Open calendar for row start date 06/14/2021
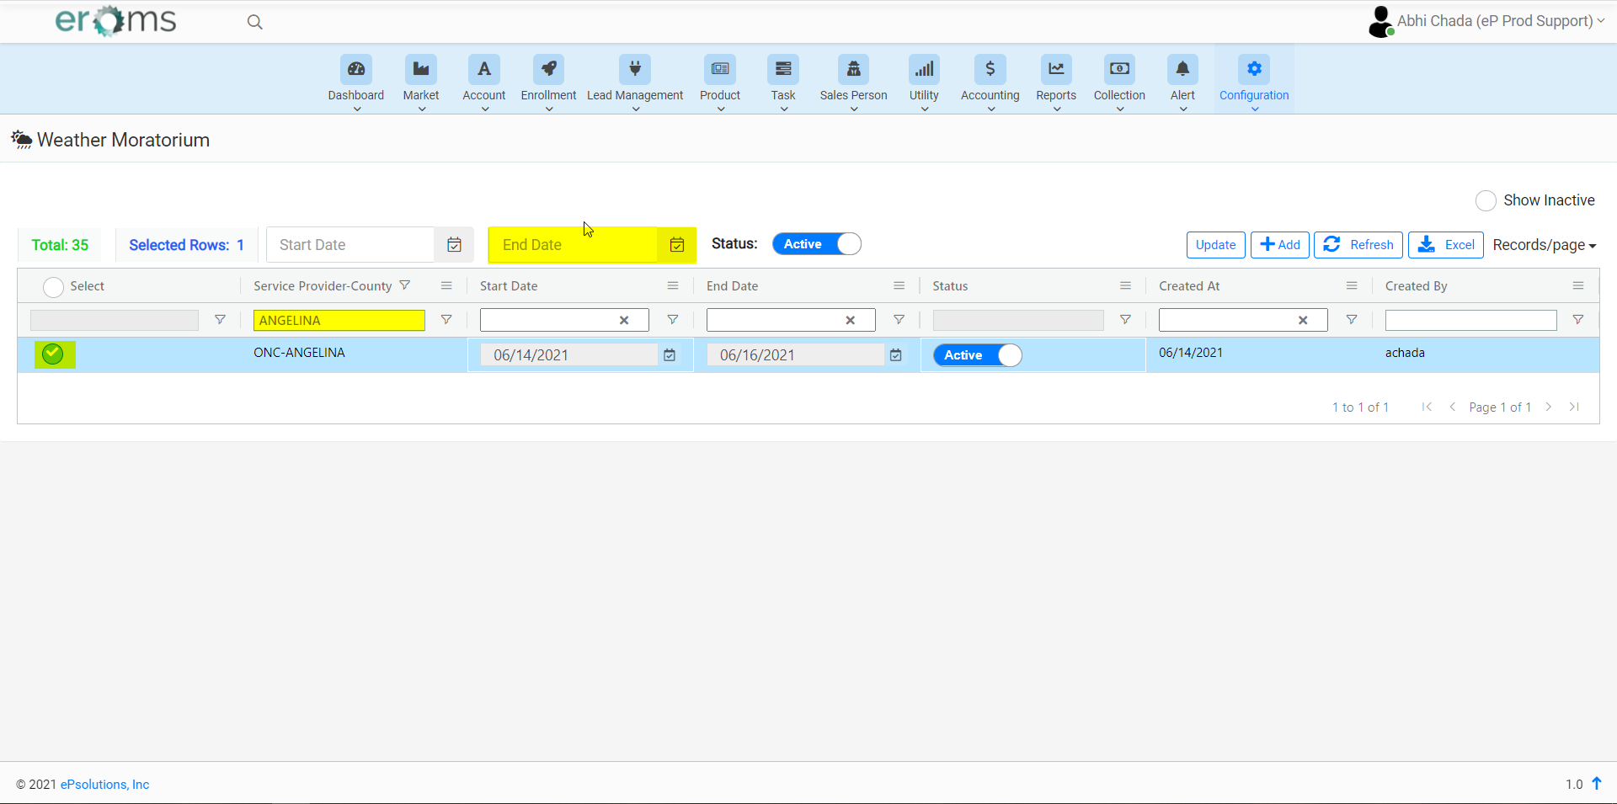Viewport: 1617px width, 804px height. point(670,355)
